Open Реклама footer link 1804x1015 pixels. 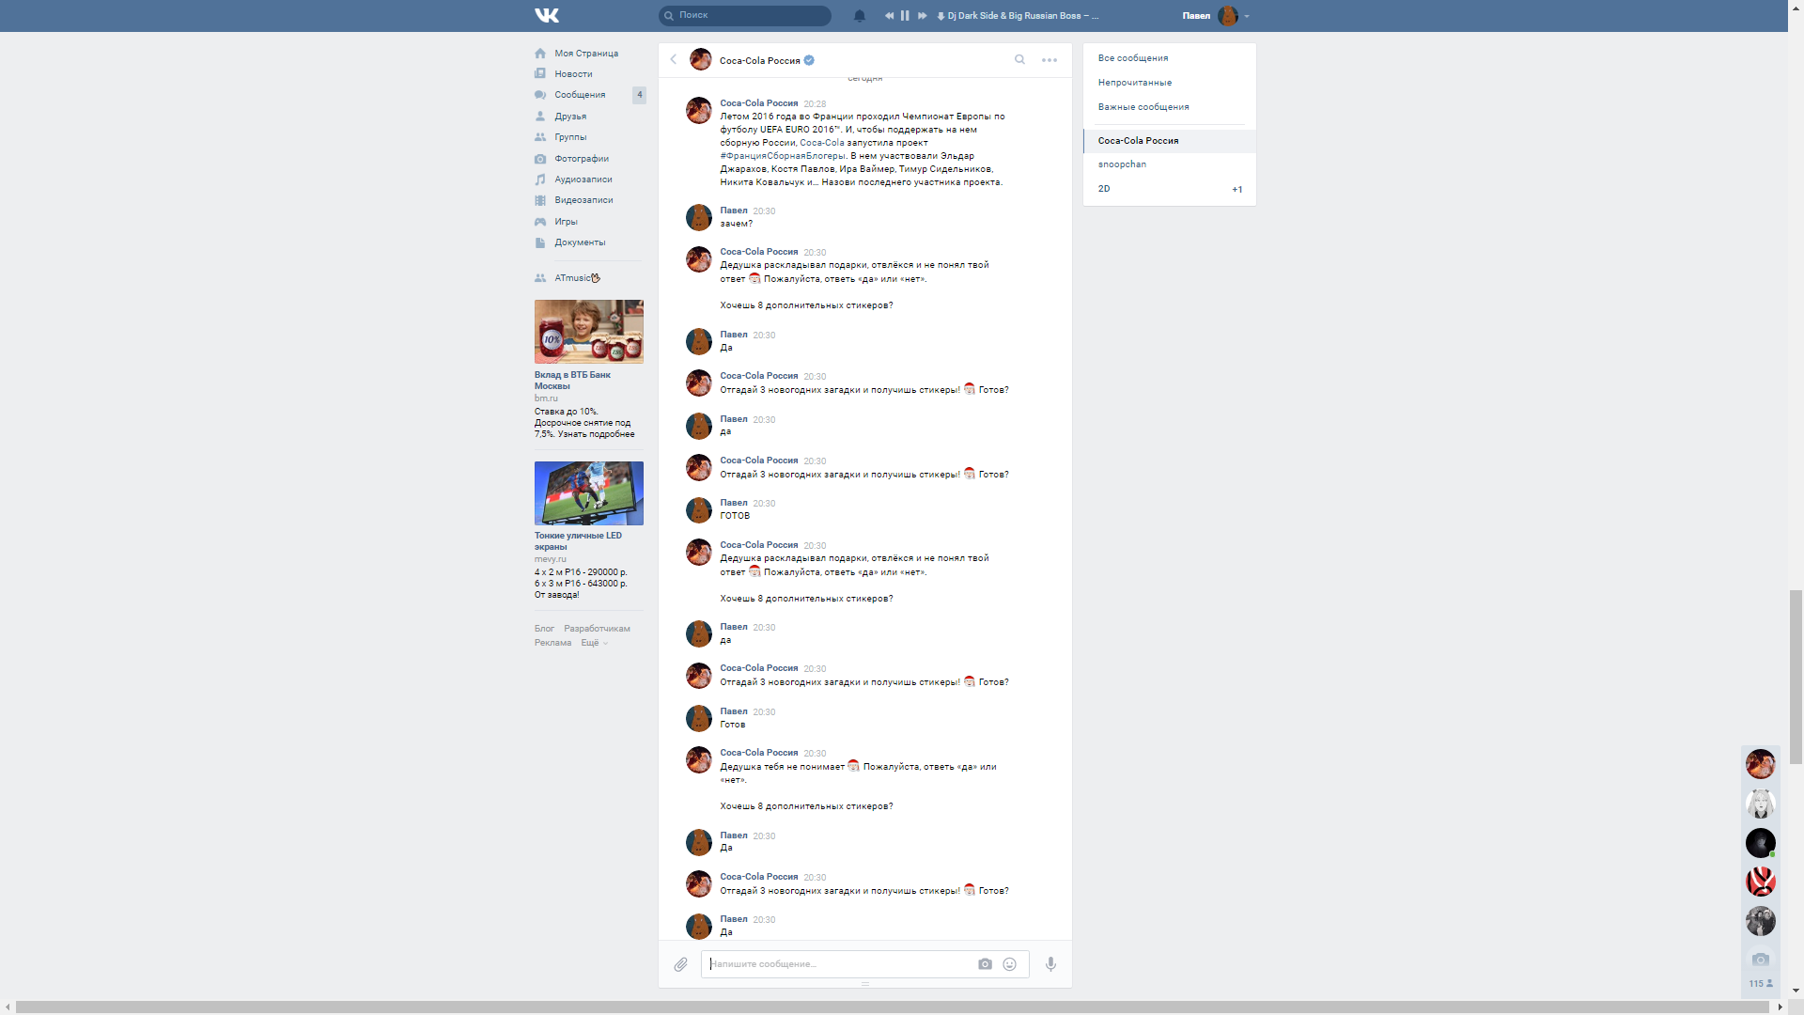coord(552,643)
